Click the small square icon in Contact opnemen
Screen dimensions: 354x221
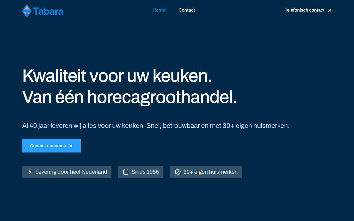click(71, 146)
